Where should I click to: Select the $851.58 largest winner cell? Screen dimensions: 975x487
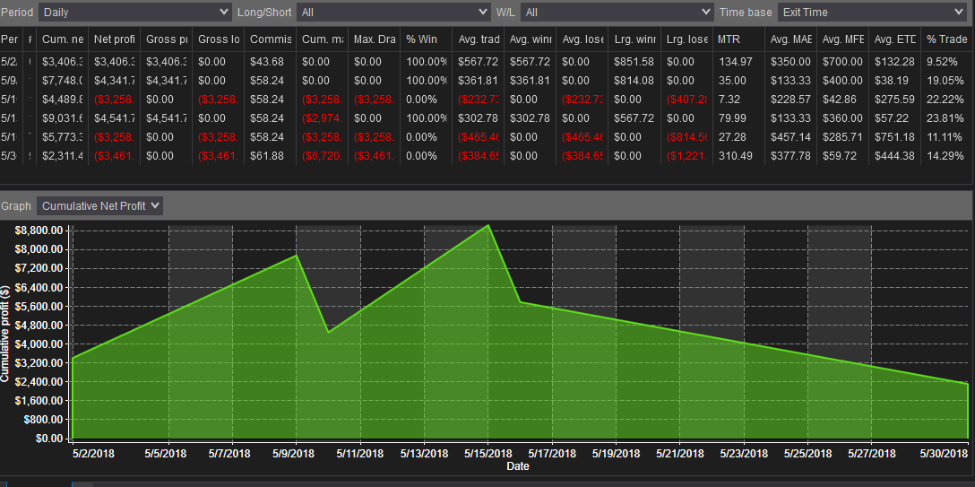(634, 62)
